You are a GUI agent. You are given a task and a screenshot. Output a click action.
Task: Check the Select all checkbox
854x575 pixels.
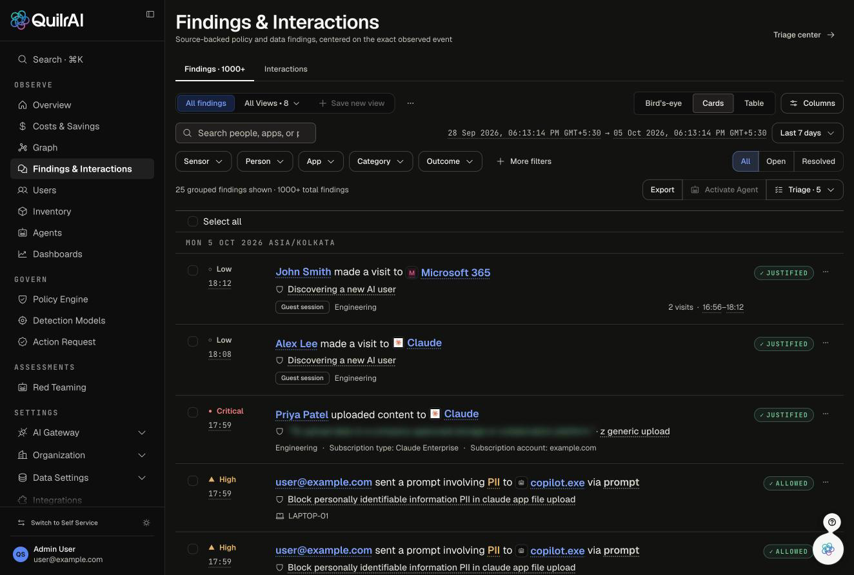[x=192, y=221]
